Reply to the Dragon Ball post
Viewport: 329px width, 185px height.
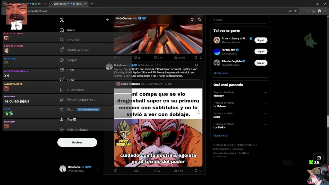(x=116, y=171)
